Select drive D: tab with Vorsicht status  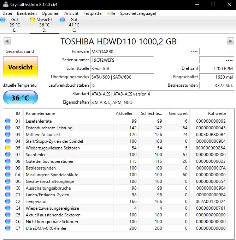tap(45, 25)
